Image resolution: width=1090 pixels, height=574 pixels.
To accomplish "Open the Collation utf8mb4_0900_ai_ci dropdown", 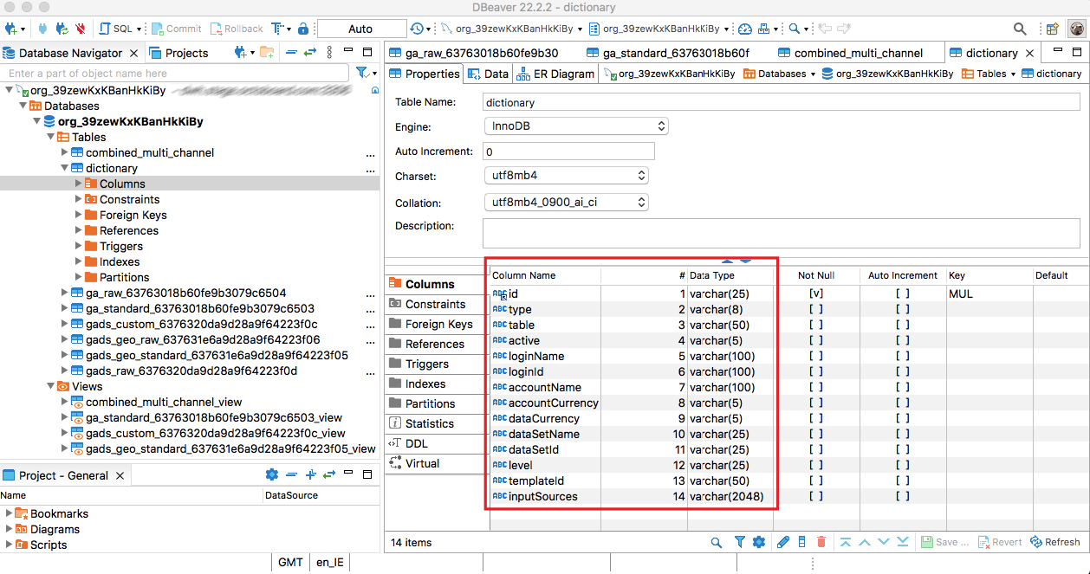I will click(566, 203).
